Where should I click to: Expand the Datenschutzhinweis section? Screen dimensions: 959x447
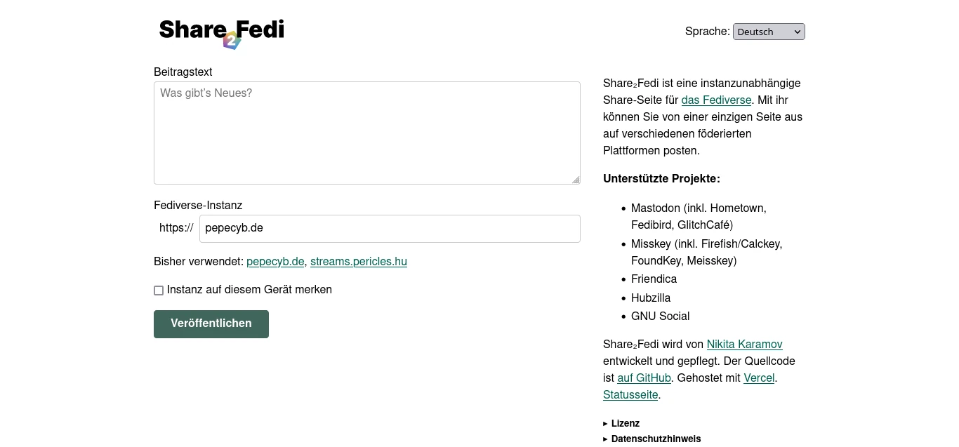pyautogui.click(x=655, y=439)
